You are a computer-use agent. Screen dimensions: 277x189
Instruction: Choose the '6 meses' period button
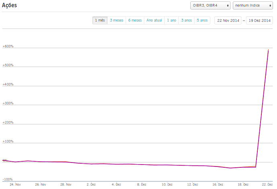click(135, 20)
